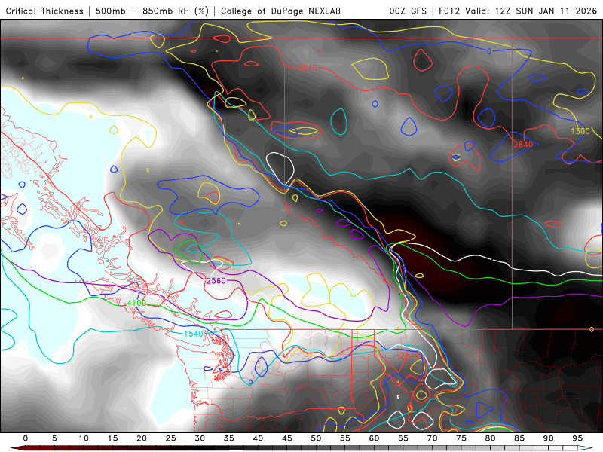Screen dimensions: 603x452
Task: Click the "10" tick on the color scale
Action: (84, 438)
